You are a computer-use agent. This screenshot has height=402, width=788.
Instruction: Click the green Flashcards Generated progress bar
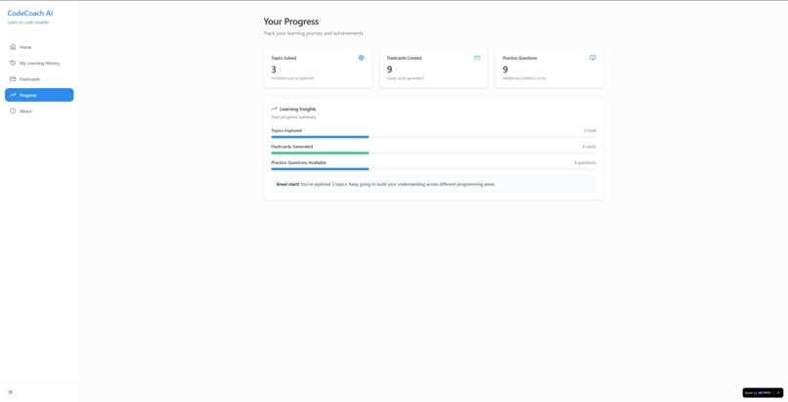tap(433, 153)
